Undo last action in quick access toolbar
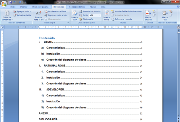 click(x=15, y=2)
